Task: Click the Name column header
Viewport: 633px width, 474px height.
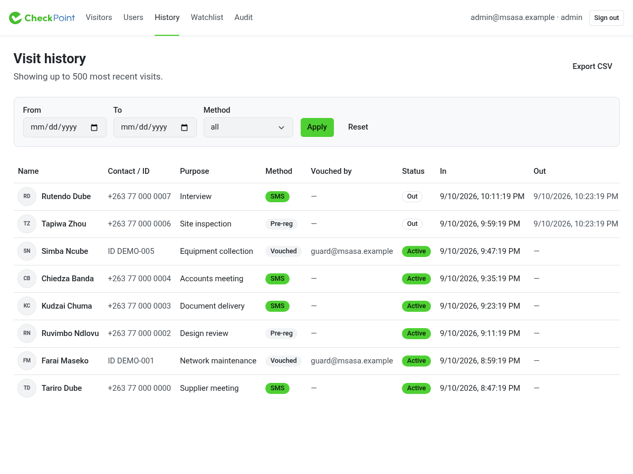Action: click(x=28, y=171)
